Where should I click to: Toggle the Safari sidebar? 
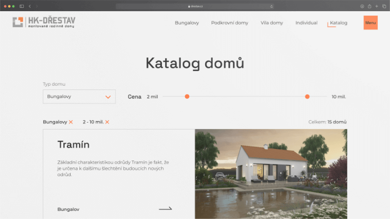point(21,6)
